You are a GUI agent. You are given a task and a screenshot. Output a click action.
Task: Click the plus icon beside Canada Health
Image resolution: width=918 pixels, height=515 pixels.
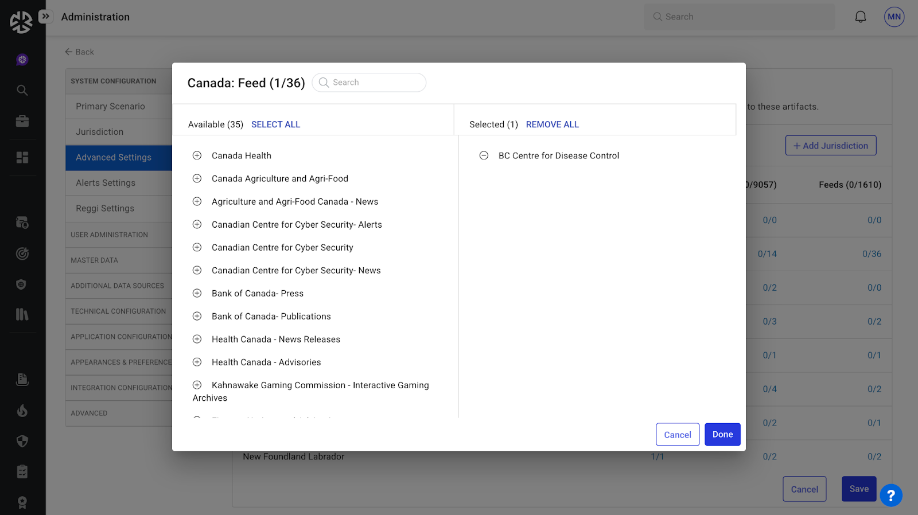tap(197, 155)
